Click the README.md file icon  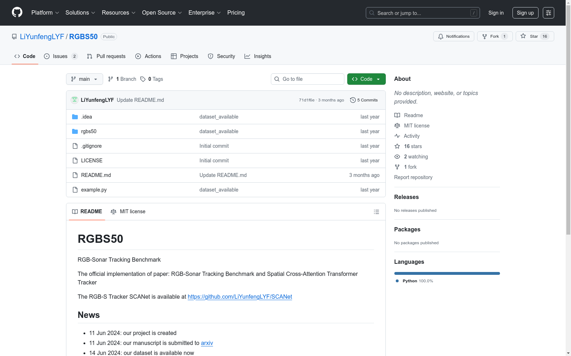[x=75, y=175]
